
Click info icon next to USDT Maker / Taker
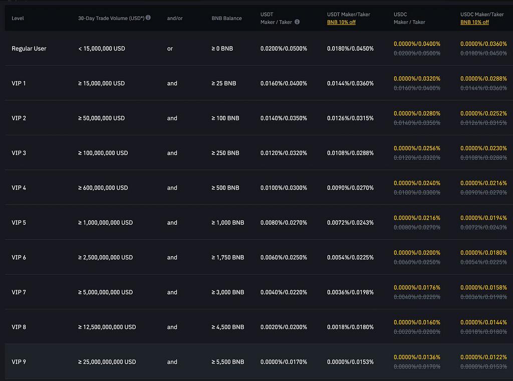pos(297,22)
